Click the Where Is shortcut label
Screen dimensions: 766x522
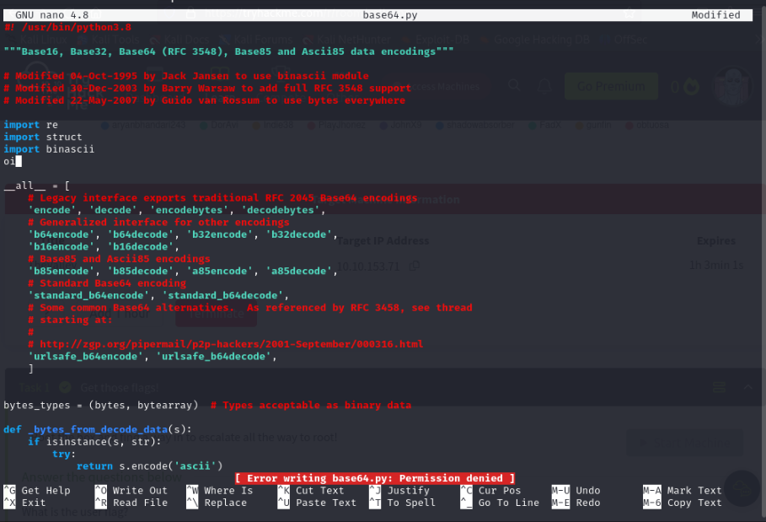(228, 490)
